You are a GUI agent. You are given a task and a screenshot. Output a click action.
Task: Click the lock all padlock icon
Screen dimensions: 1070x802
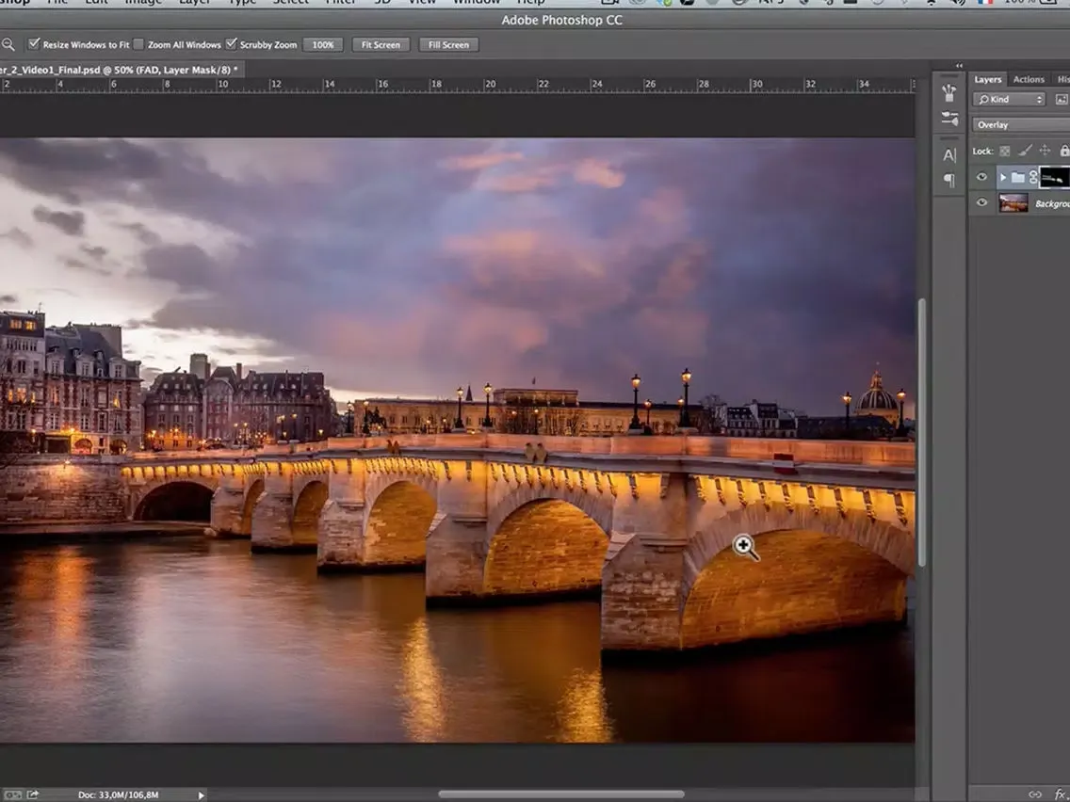point(1063,151)
